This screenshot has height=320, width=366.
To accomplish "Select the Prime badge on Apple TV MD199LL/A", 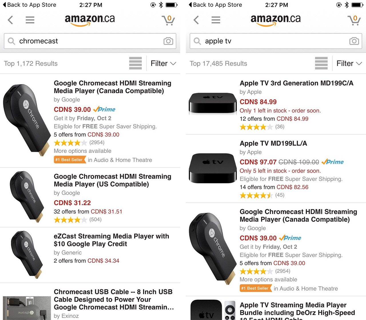I will [333, 162].
